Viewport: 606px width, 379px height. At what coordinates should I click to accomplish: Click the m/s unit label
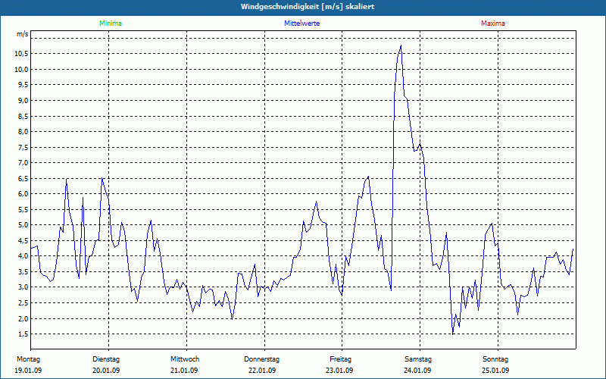point(23,34)
